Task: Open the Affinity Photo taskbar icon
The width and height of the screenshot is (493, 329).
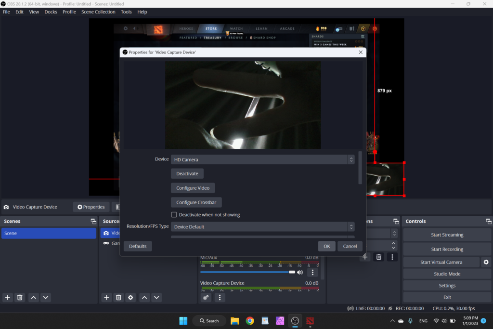Action: pos(280,321)
